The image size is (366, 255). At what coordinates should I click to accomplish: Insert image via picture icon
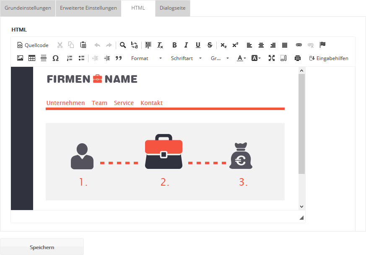20,58
